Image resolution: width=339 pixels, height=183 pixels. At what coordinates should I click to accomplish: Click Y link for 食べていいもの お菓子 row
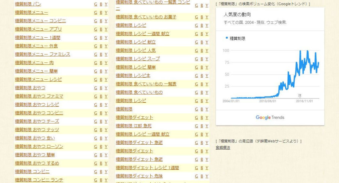(207, 17)
